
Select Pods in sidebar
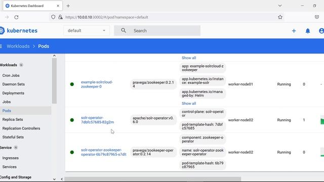[x=7, y=111]
